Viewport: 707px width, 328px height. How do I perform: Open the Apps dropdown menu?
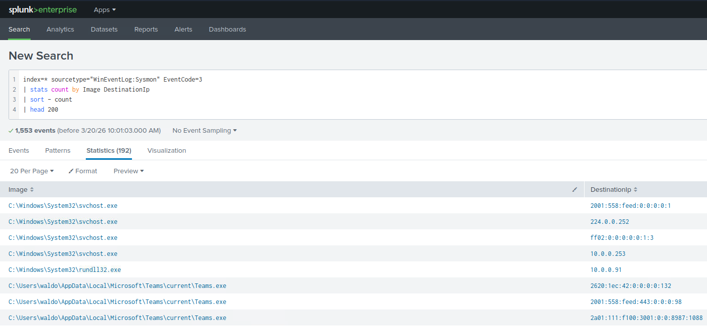point(104,10)
